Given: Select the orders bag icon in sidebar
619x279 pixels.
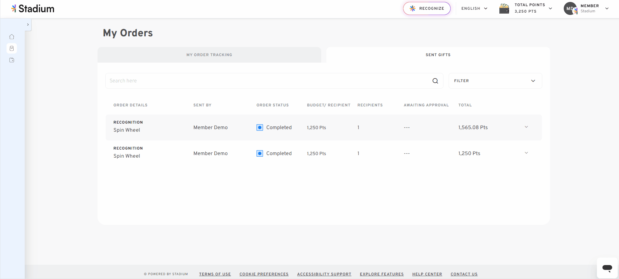Looking at the screenshot, I should (12, 48).
